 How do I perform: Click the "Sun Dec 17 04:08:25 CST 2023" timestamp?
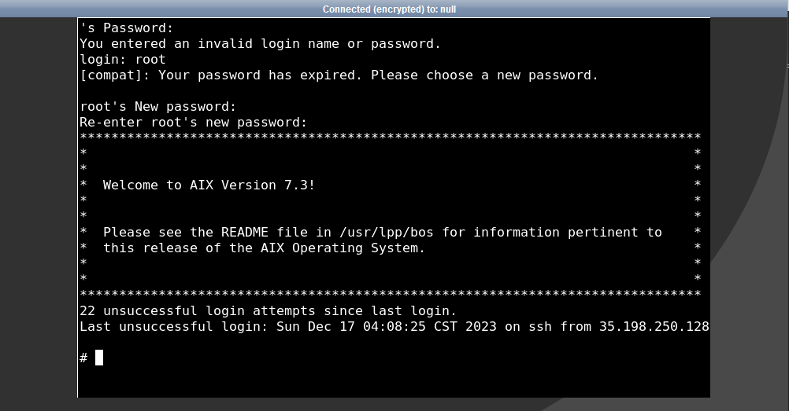click(387, 327)
